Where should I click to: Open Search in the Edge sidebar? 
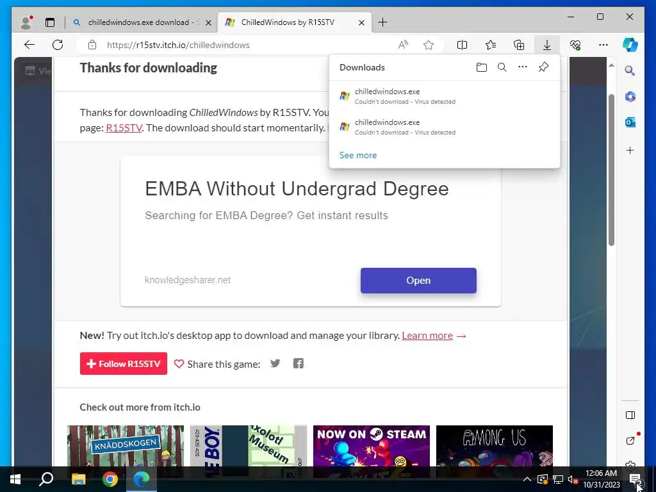pyautogui.click(x=630, y=70)
